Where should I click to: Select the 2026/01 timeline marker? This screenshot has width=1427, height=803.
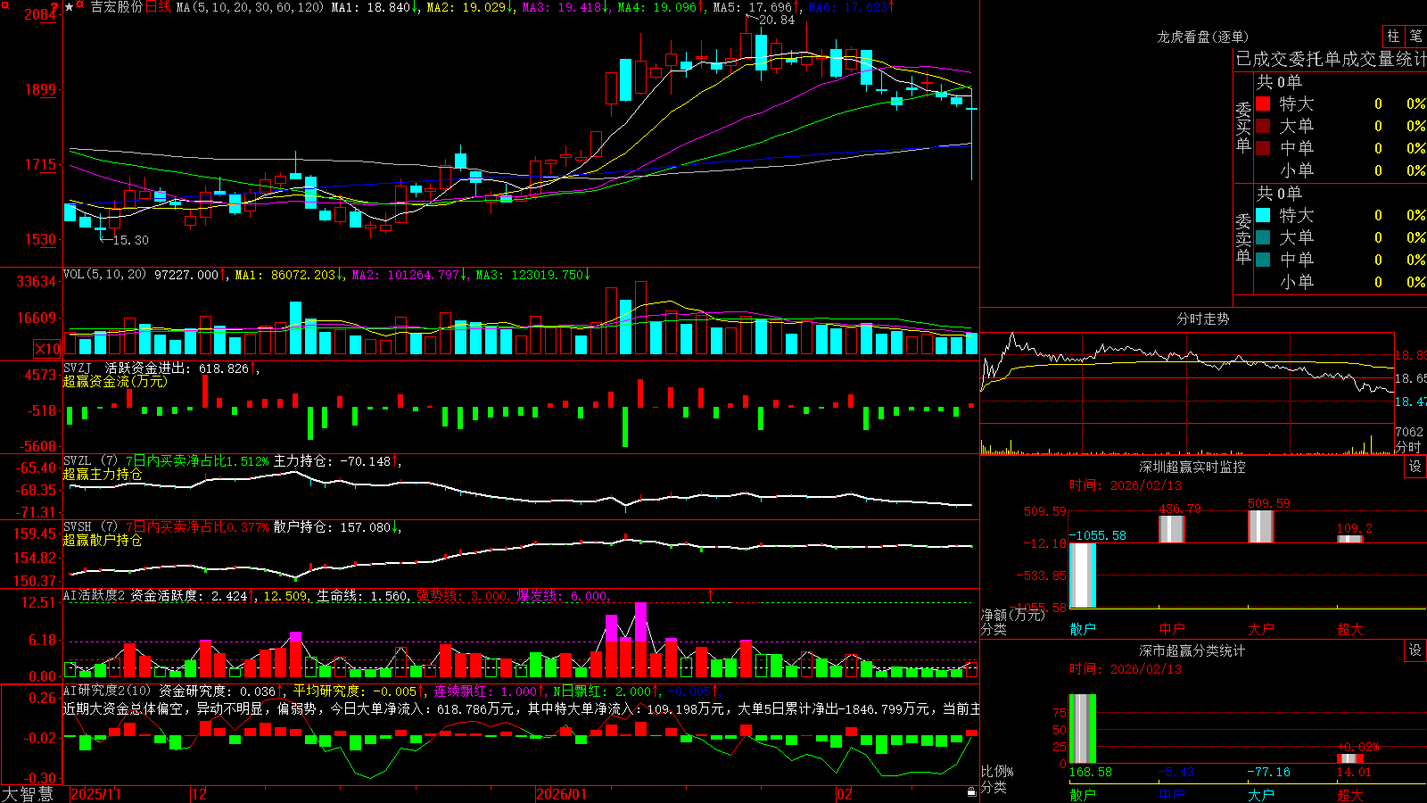[561, 794]
